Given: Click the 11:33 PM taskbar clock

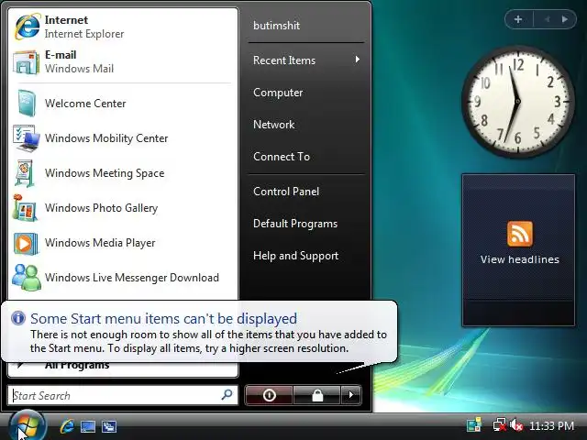Looking at the screenshot, I should [551, 425].
